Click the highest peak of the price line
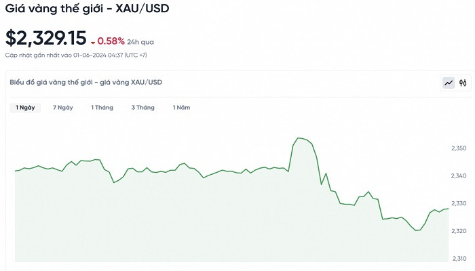The height and width of the screenshot is (271, 475). [299, 138]
